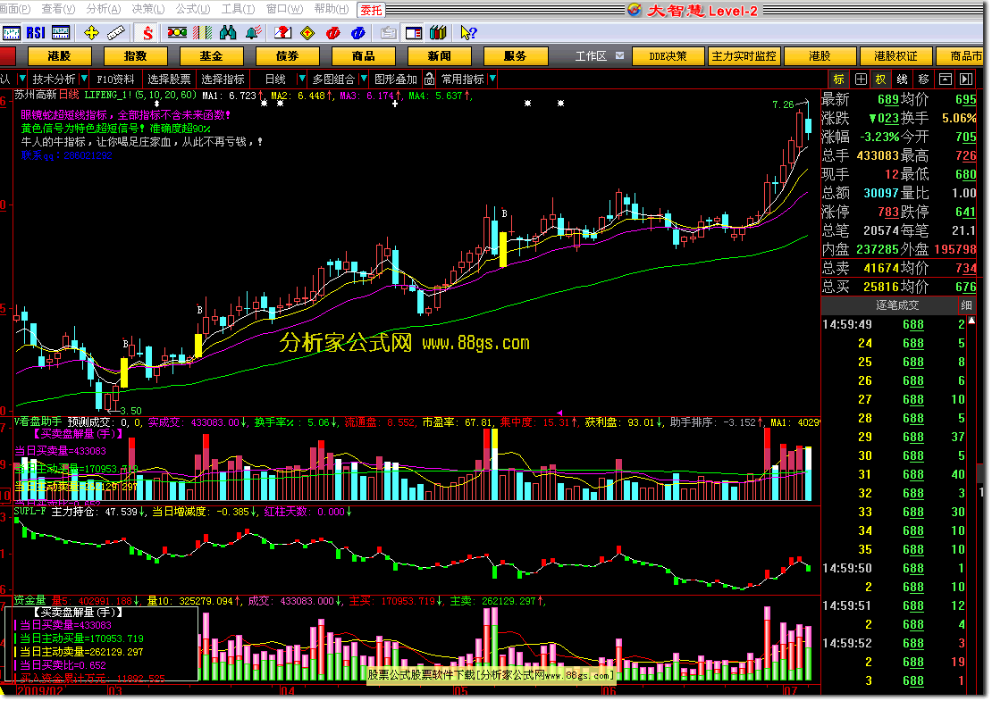Open the DDE决策 workspace tab
Image resolution: width=992 pixels, height=701 pixels.
pos(668,56)
